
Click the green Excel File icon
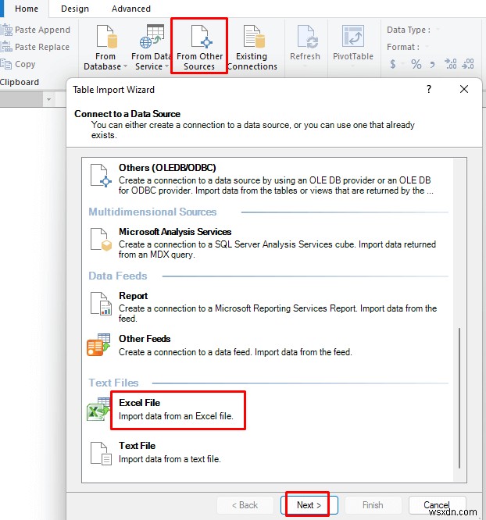98,409
